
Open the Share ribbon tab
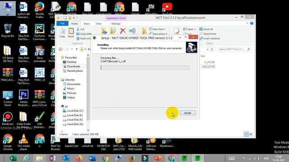(87, 24)
